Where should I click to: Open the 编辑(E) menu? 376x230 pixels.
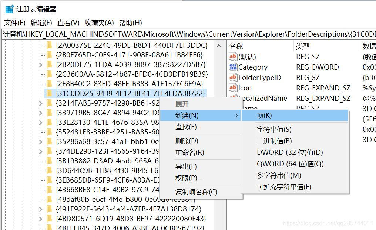pyautogui.click(x=41, y=23)
